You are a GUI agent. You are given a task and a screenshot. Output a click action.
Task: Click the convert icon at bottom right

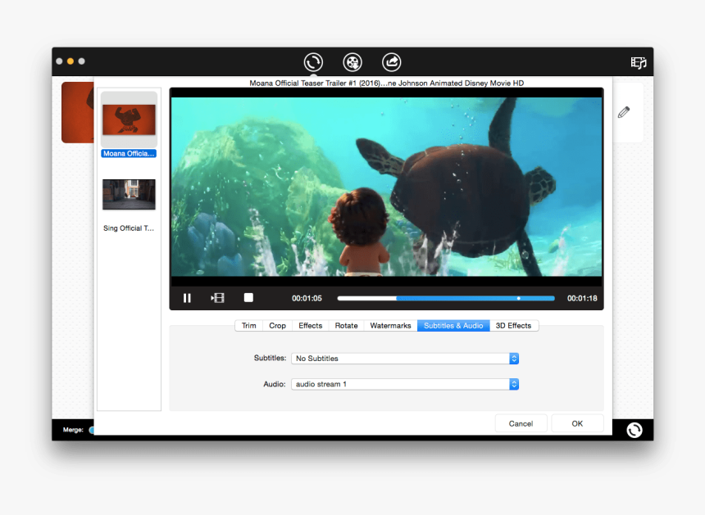point(634,429)
